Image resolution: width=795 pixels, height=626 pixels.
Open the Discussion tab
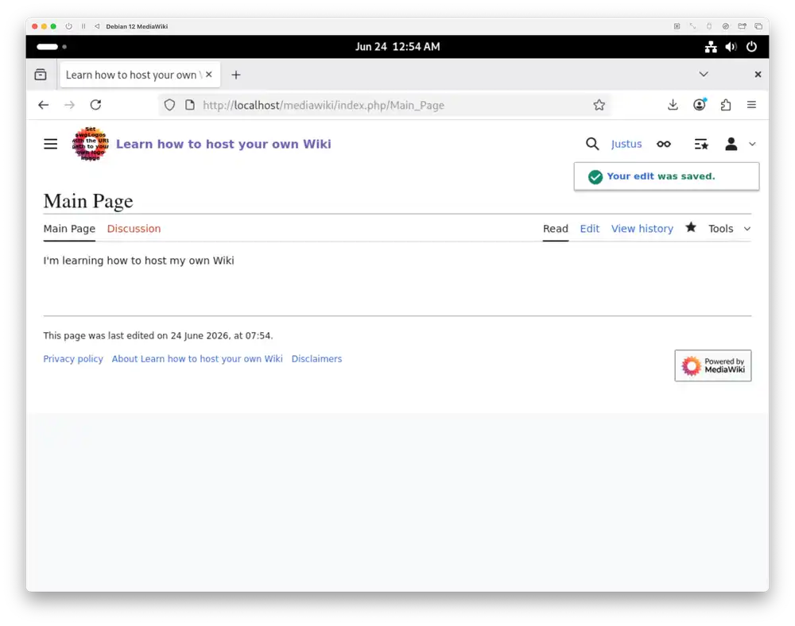(134, 229)
